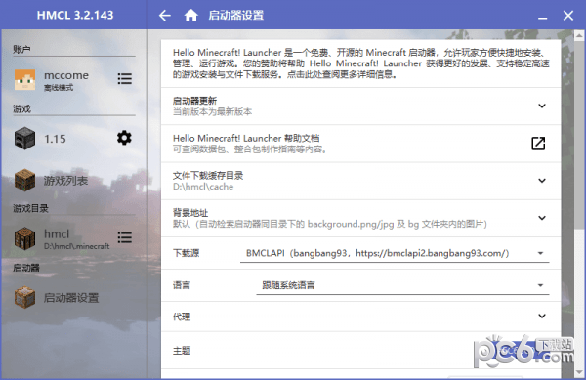Return home via the house icon
This screenshot has width=586, height=380.
tap(191, 16)
